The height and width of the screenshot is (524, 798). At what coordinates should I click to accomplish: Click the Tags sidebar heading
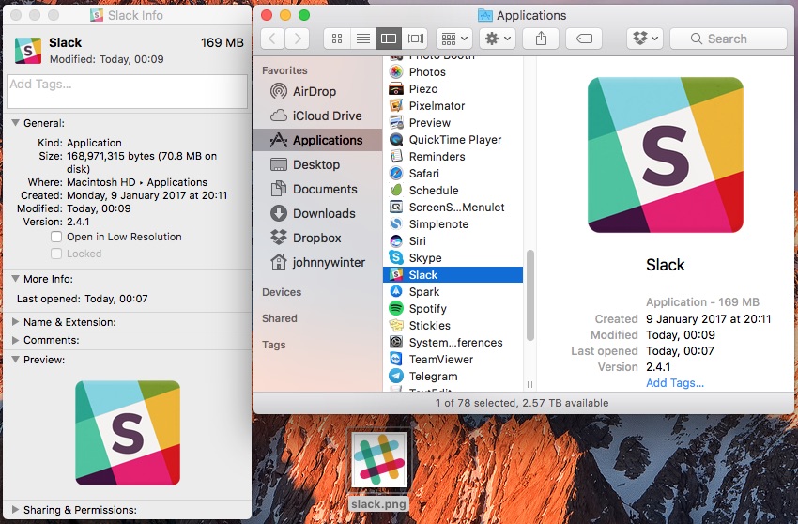click(274, 345)
